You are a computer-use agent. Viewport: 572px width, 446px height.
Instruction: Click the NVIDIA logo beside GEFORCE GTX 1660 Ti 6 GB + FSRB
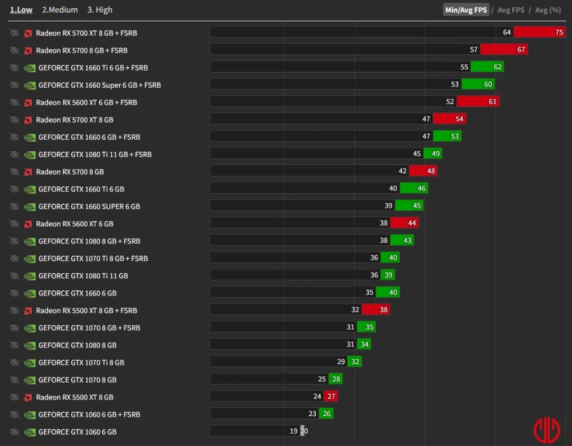pyautogui.click(x=29, y=68)
